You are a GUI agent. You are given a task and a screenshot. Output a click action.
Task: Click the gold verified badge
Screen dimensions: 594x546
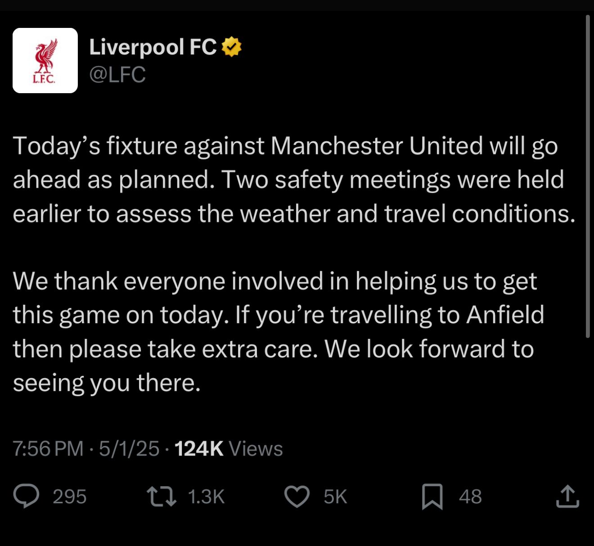pos(232,47)
